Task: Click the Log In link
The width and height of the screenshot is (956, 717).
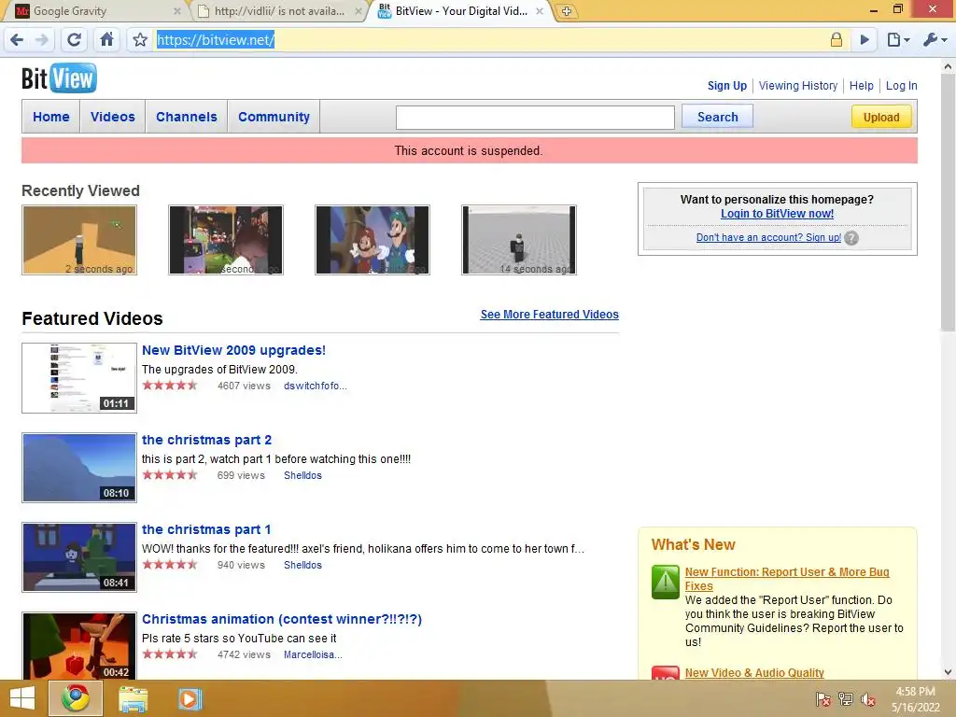Action: tap(901, 85)
